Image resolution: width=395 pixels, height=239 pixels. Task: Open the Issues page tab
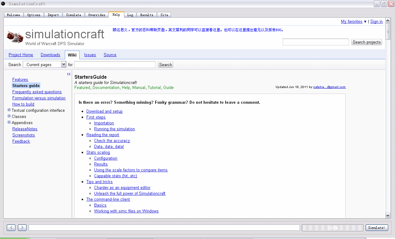pos(90,55)
